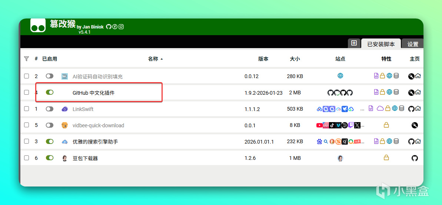Click the 主页 column header
This screenshot has width=442, height=205.
pos(414,59)
